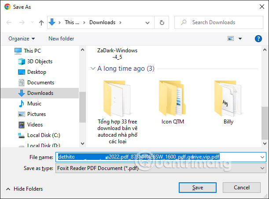Click the Videos film icon

click(22, 125)
